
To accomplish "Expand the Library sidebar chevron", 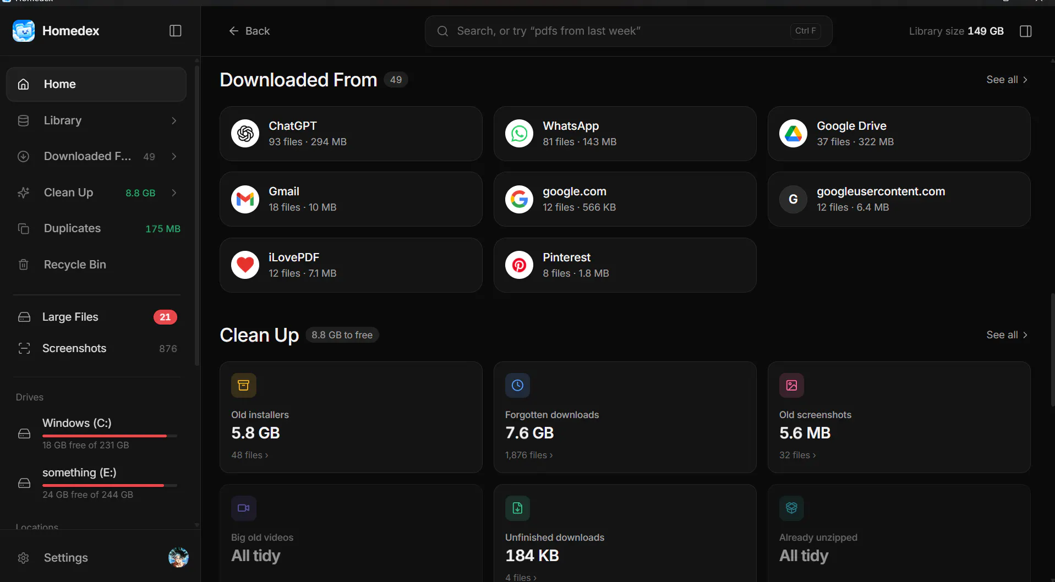I will click(174, 120).
